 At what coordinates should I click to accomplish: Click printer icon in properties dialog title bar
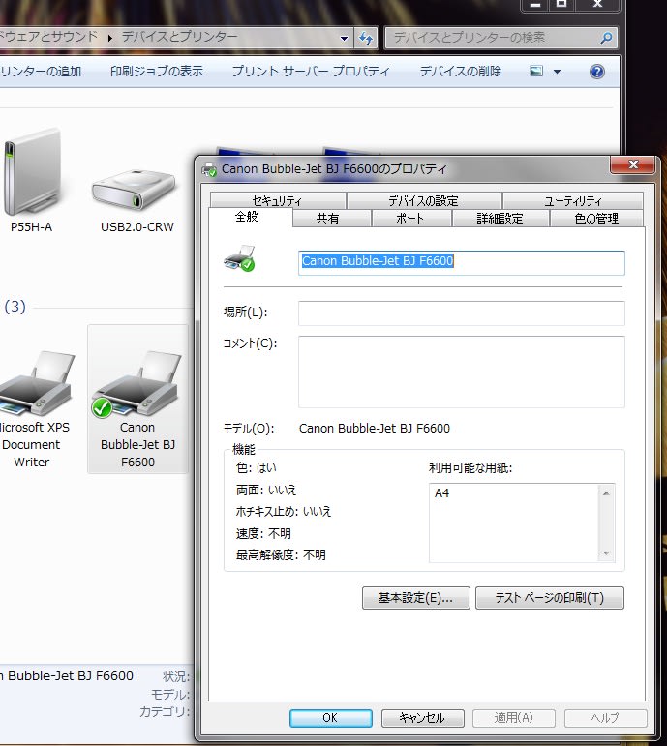point(209,169)
